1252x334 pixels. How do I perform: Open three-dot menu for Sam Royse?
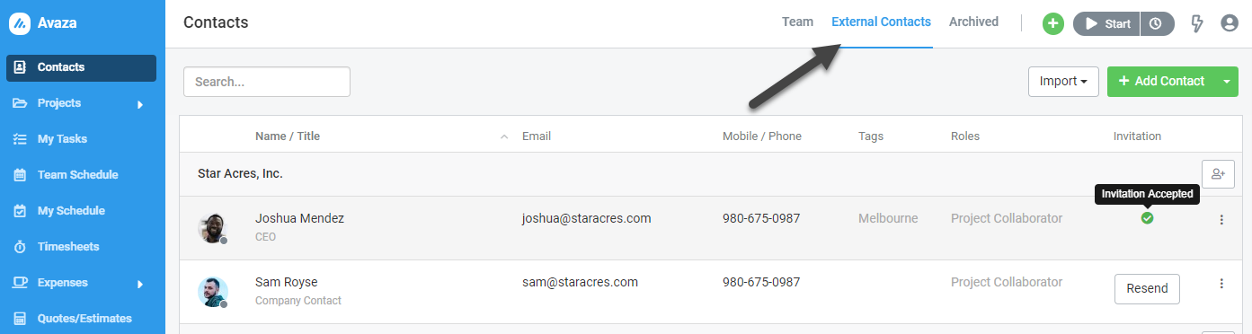(x=1221, y=284)
